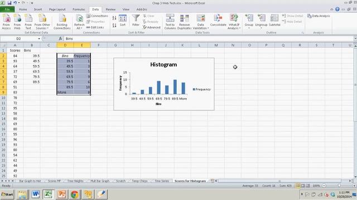Open the File tab
Image resolution: width=357 pixels, height=200 pixels.
click(x=7, y=9)
